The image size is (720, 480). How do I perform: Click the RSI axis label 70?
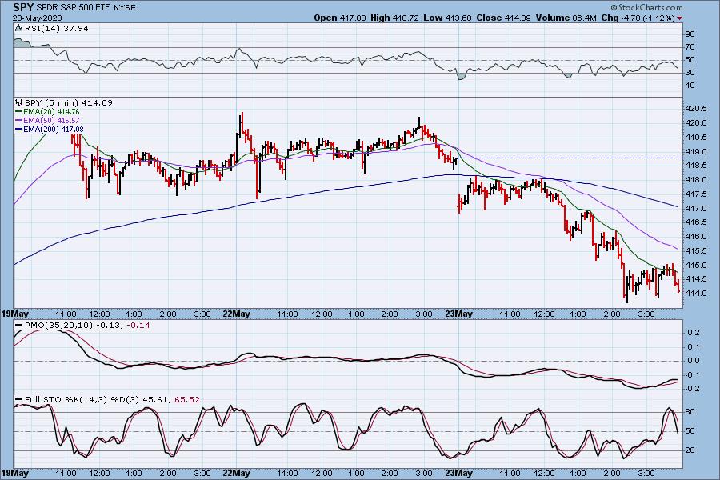pos(690,47)
